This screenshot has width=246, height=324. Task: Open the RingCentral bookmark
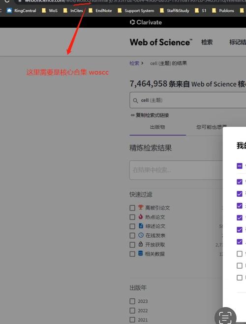click(21, 10)
